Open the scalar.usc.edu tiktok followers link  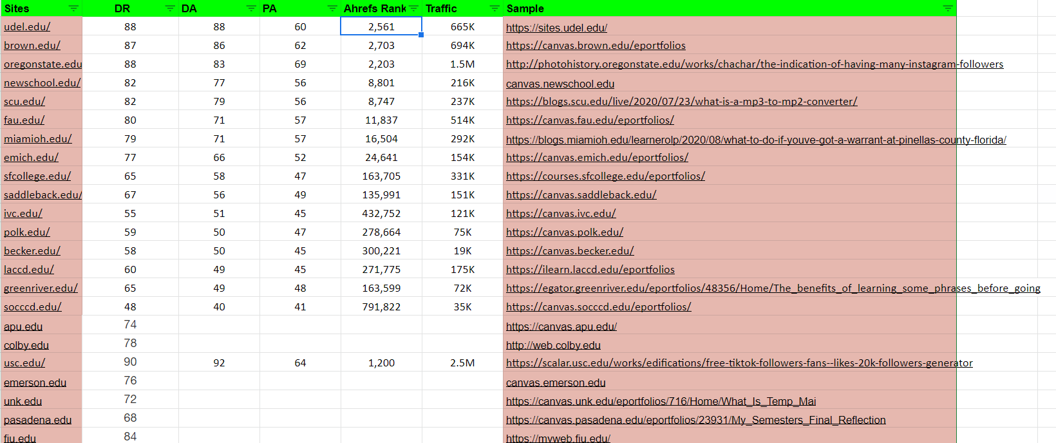pos(739,363)
